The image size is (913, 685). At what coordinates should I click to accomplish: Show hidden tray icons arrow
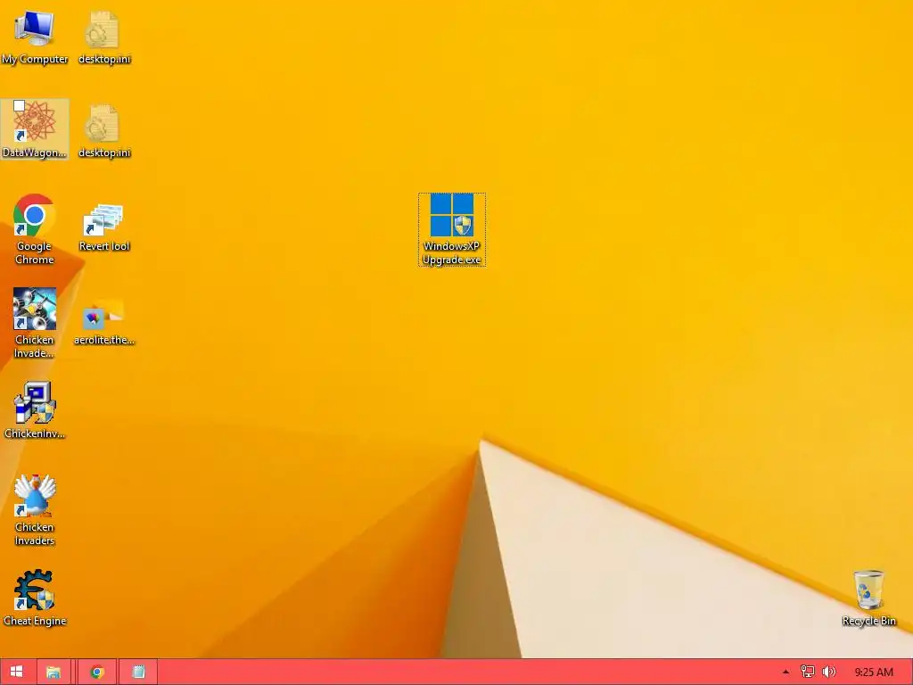(786, 673)
